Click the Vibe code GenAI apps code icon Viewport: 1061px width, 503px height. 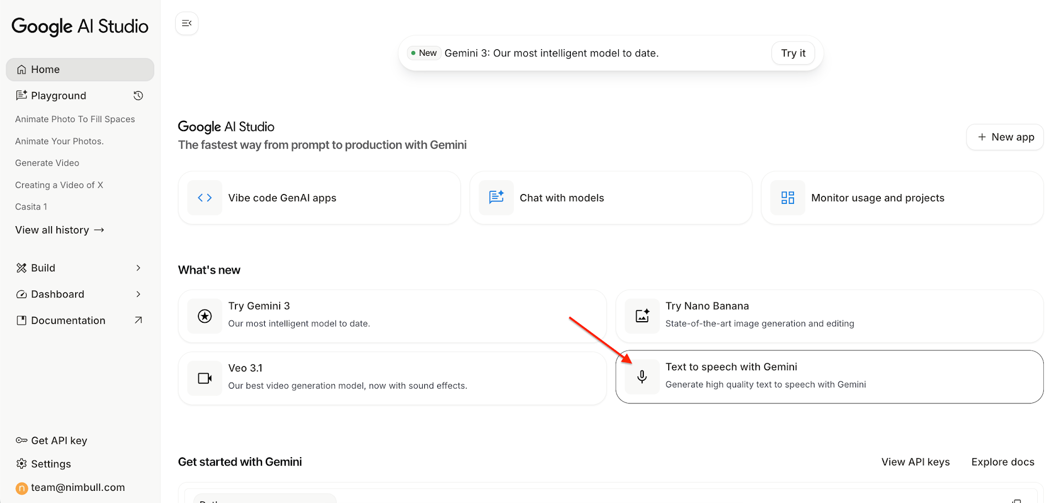pyautogui.click(x=204, y=198)
